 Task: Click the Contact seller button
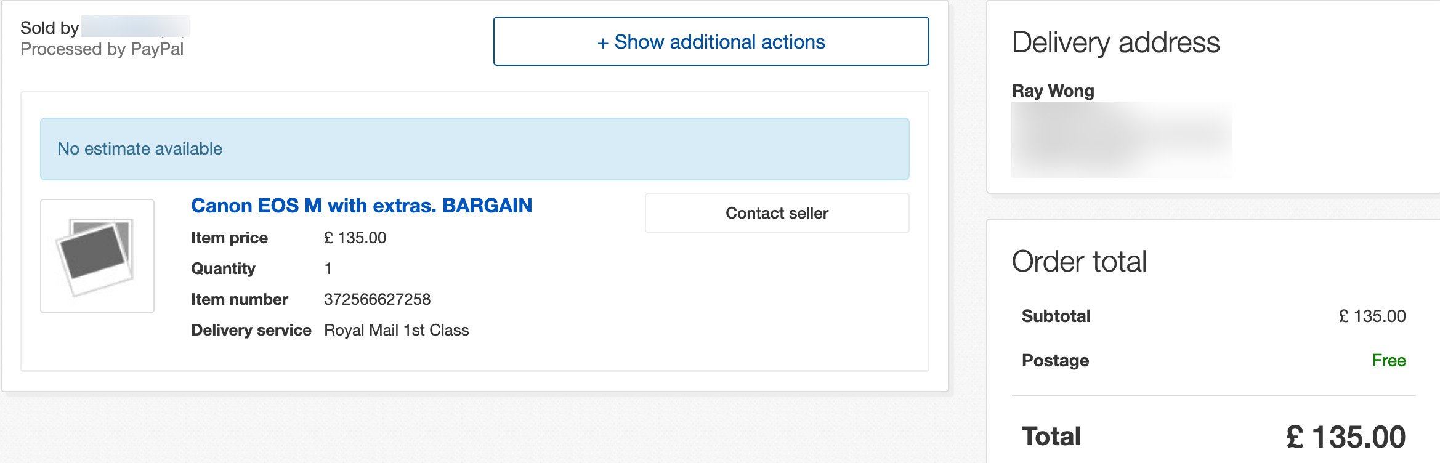pyautogui.click(x=777, y=213)
